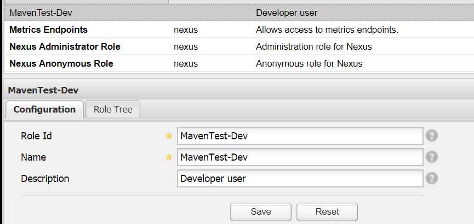Click the MavenTest-Dev panel header title

coord(40,90)
